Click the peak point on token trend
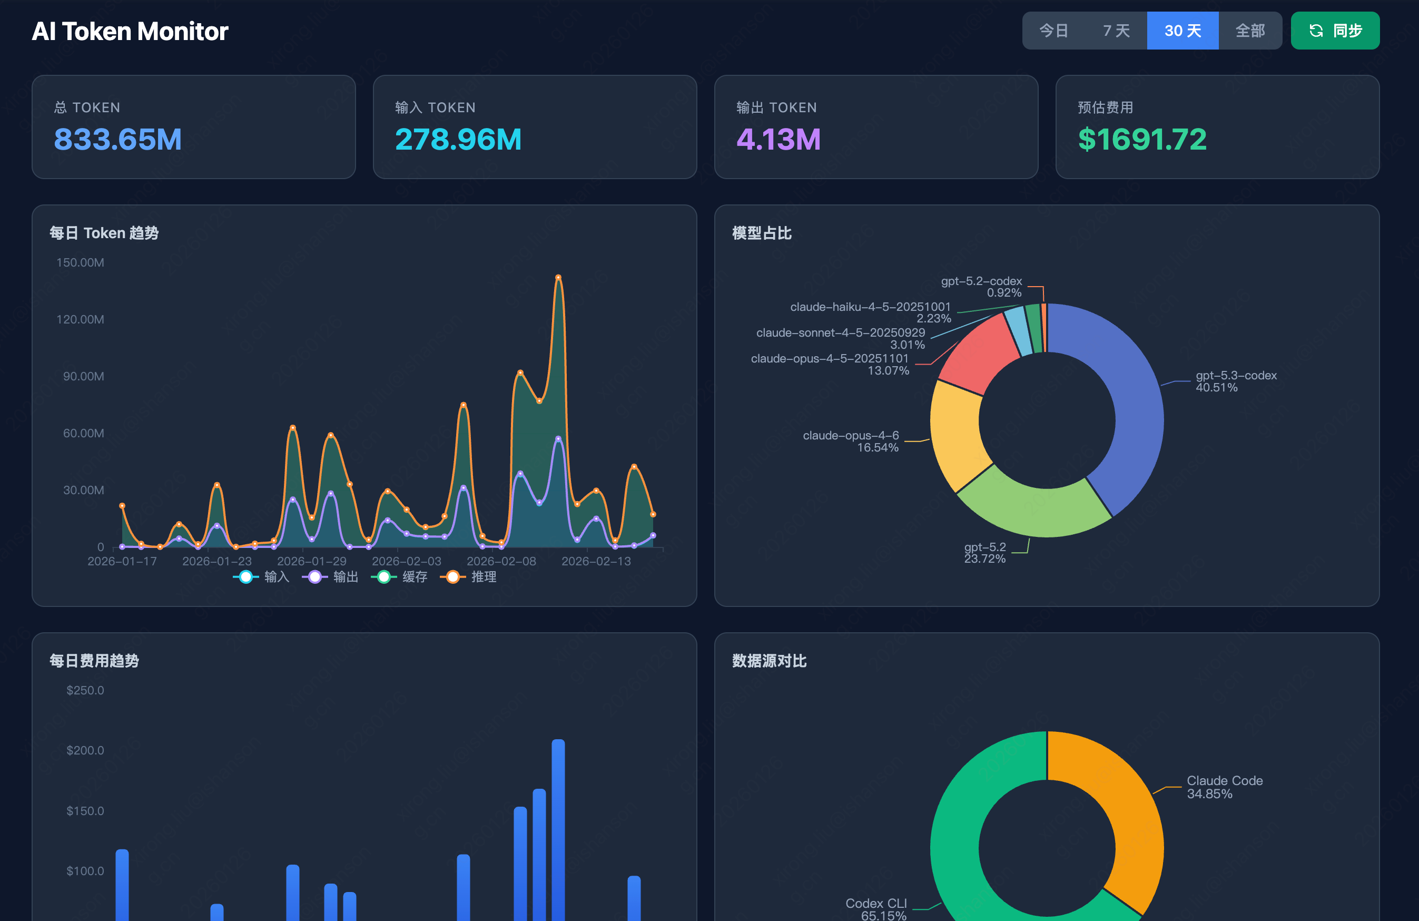Viewport: 1419px width, 921px height. (558, 277)
